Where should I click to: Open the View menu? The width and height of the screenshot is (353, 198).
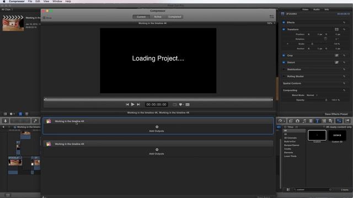46,1
